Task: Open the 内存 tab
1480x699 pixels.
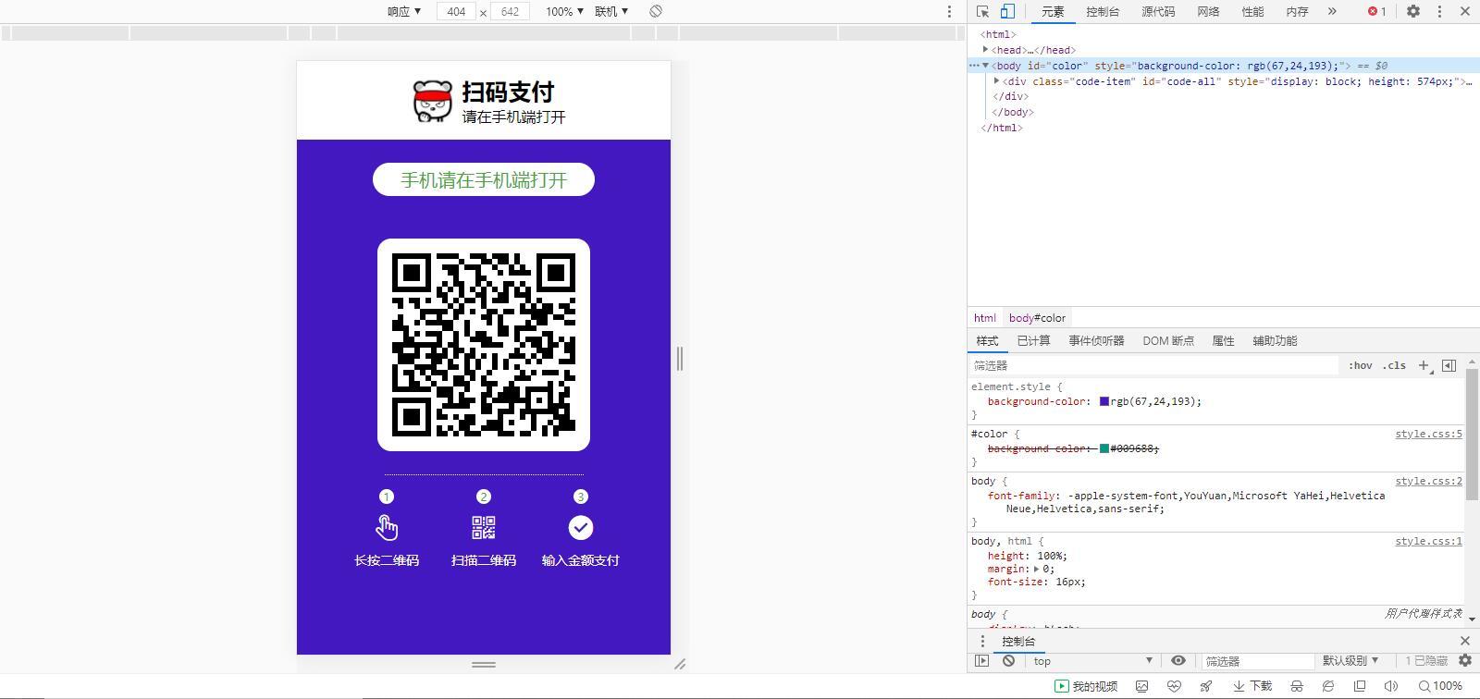Action: coord(1297,11)
